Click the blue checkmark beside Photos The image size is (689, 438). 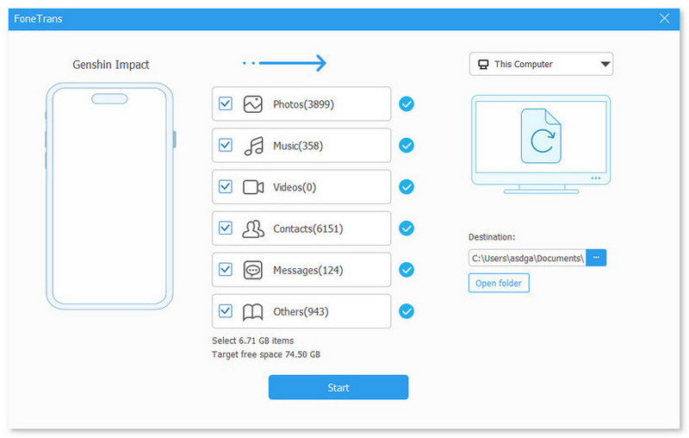(407, 104)
